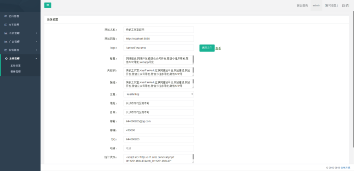Expand the 会员管理 sidebar chevron
Viewport: 354px width, 171px height.
(36, 33)
